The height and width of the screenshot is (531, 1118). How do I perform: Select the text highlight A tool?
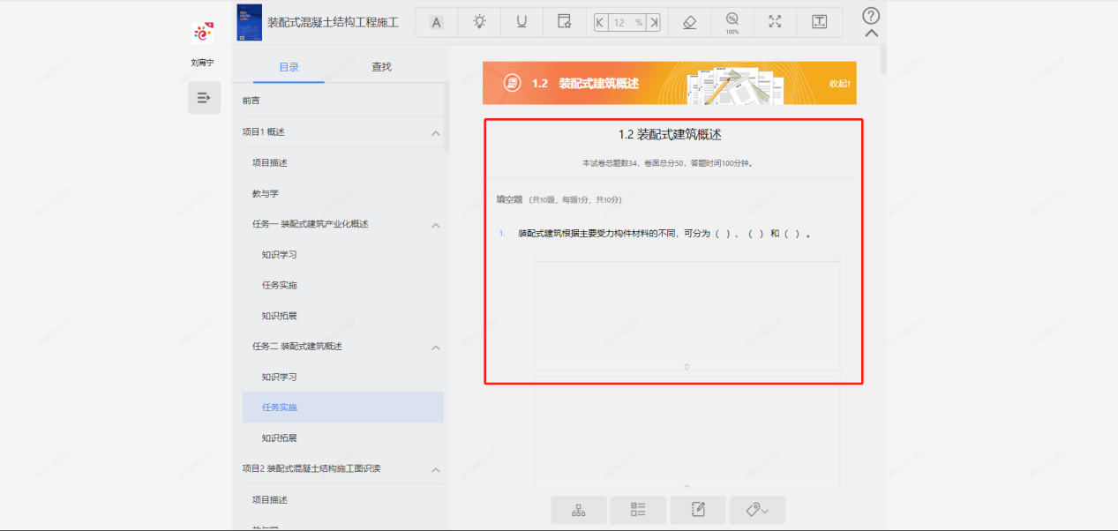436,21
